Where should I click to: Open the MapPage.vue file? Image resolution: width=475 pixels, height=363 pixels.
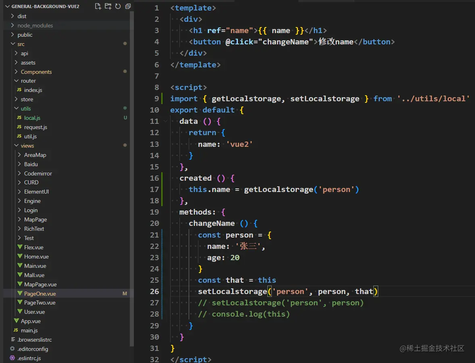(40, 284)
